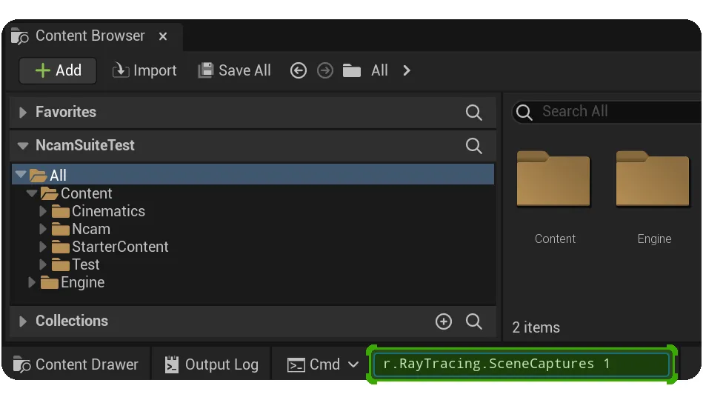Click the Search All input field

click(607, 112)
